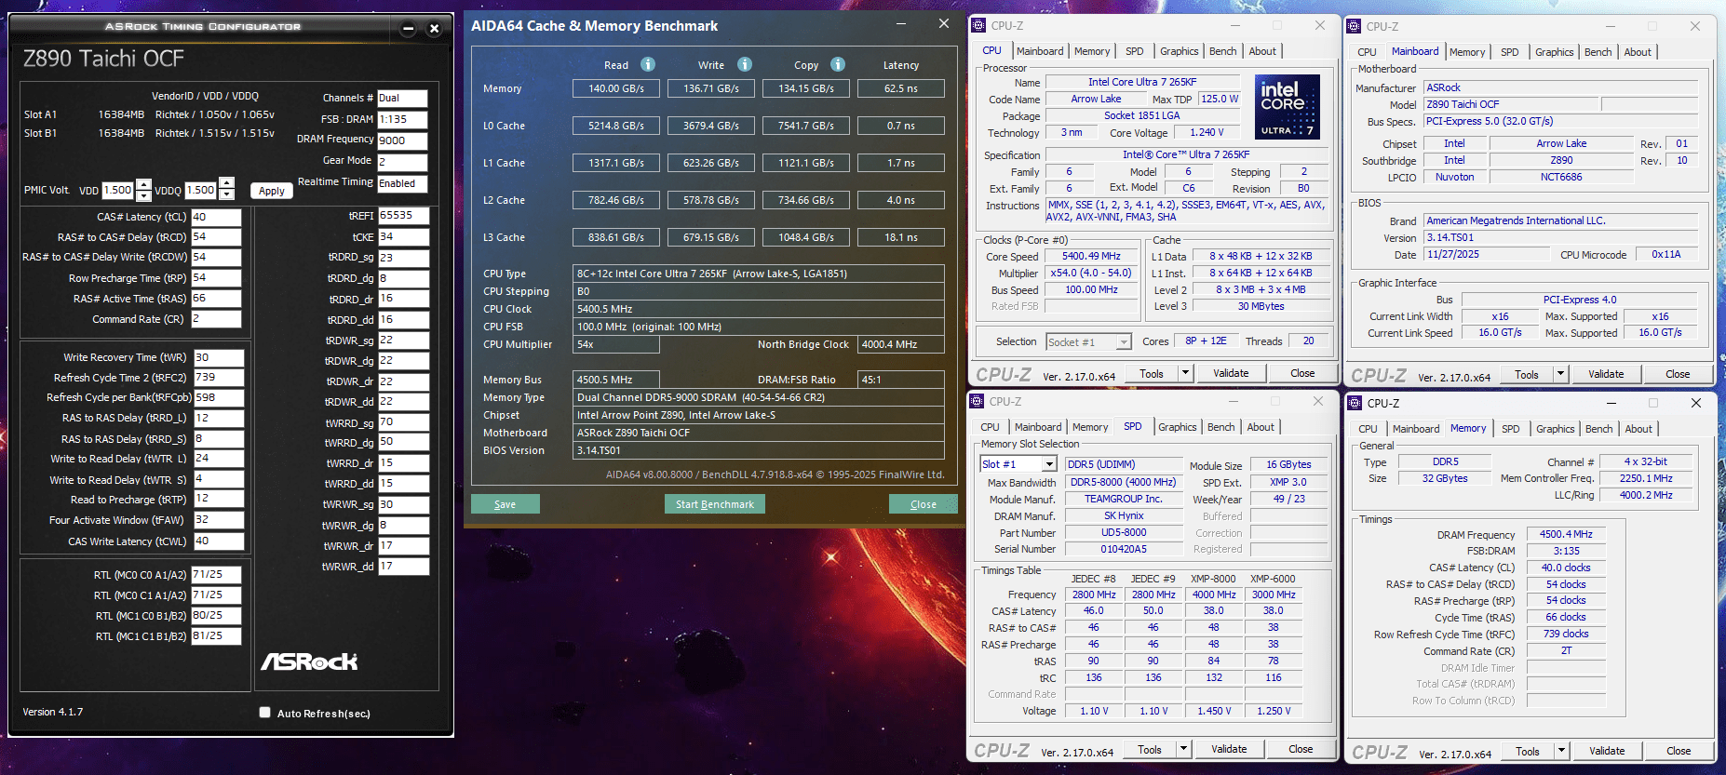Expand Tools dropdown arrow in Mainboard window
The image size is (1726, 775).
1560,374
